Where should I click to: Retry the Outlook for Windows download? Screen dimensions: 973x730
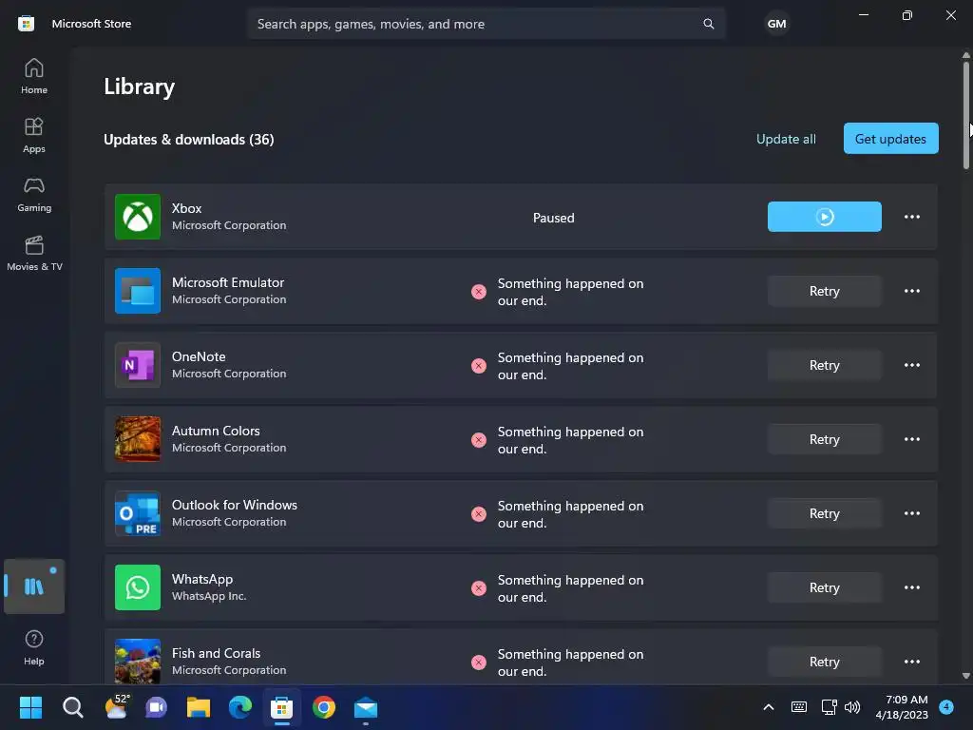[x=824, y=513]
